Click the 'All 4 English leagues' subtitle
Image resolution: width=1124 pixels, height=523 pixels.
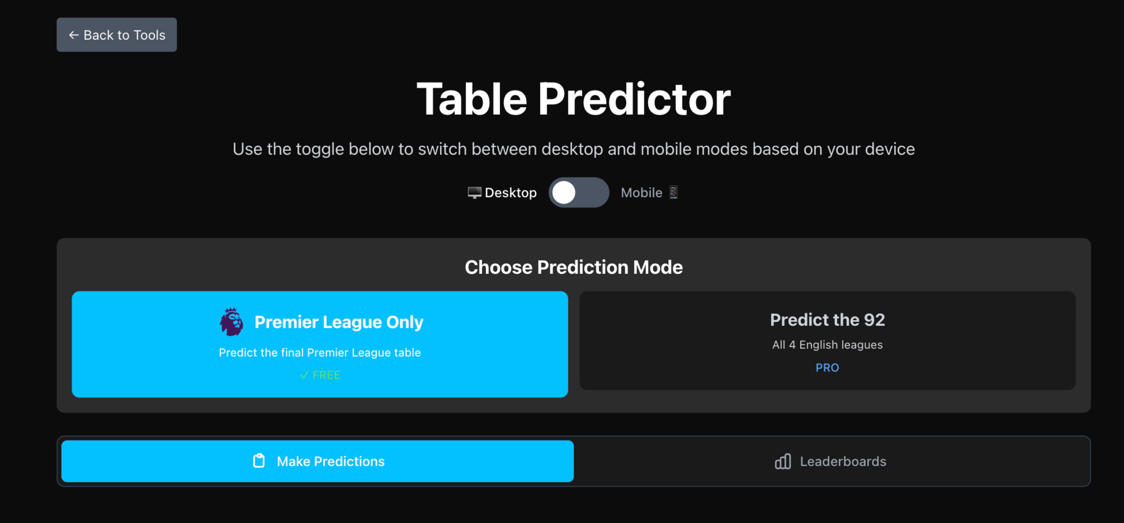click(x=827, y=345)
